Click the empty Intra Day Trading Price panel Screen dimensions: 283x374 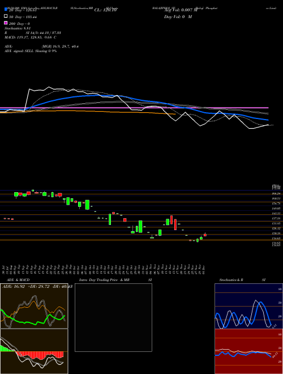tap(113, 317)
